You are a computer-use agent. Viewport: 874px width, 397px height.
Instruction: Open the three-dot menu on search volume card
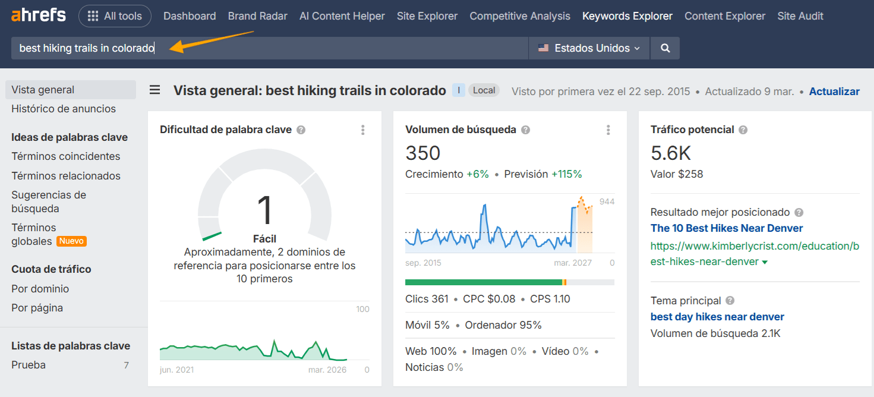pos(608,130)
